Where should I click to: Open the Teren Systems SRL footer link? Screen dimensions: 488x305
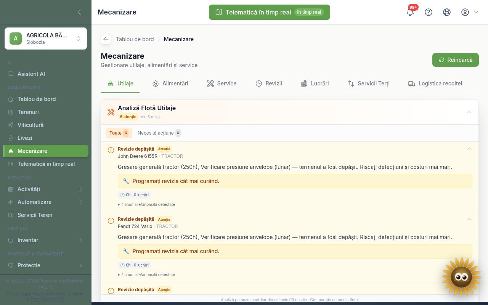coord(48,299)
